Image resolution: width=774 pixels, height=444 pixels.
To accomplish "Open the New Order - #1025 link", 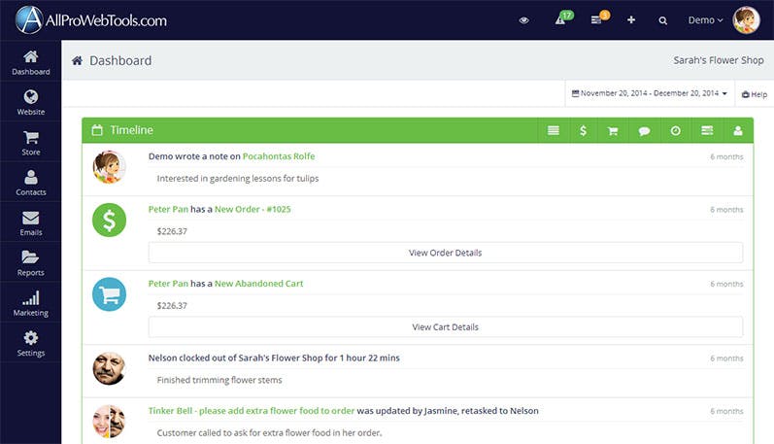I will [252, 209].
